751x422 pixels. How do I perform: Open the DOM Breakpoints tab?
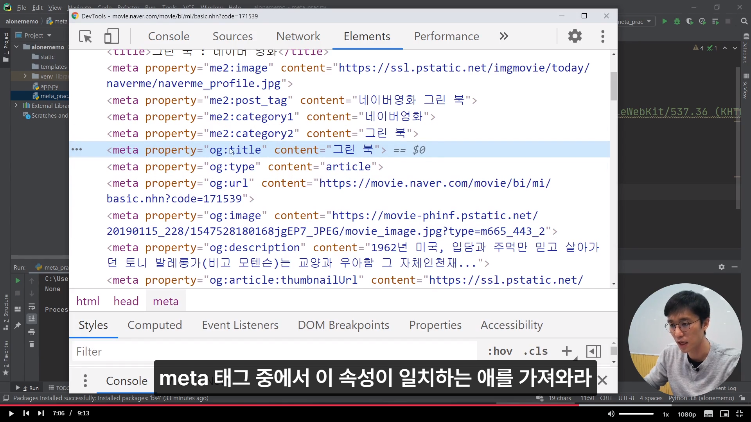[x=343, y=325]
